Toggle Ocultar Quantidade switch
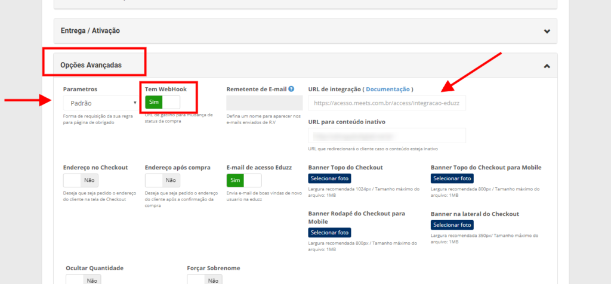Image resolution: width=611 pixels, height=284 pixels. (84, 279)
